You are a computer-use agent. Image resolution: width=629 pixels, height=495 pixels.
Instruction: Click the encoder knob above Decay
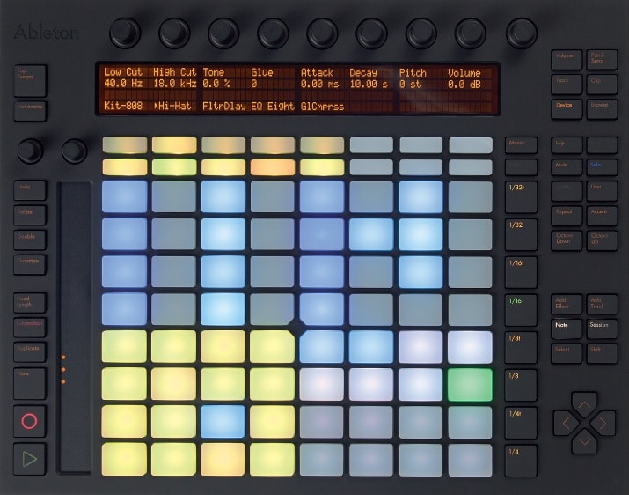[371, 33]
